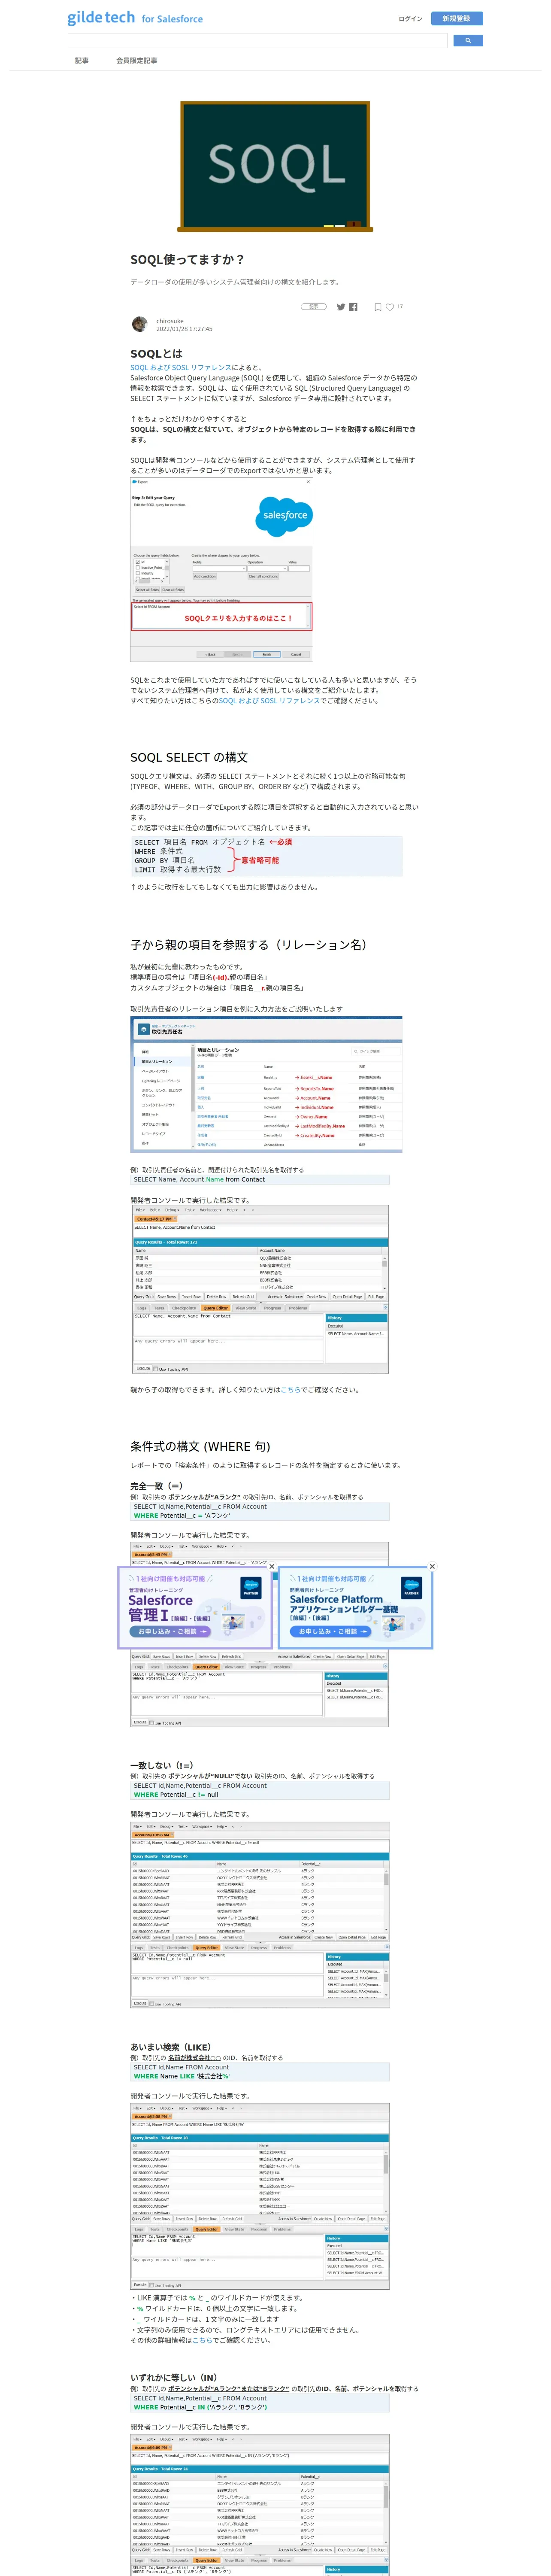Click the Cancel button in Export dialog
This screenshot has height=2576, width=551.
[x=296, y=655]
